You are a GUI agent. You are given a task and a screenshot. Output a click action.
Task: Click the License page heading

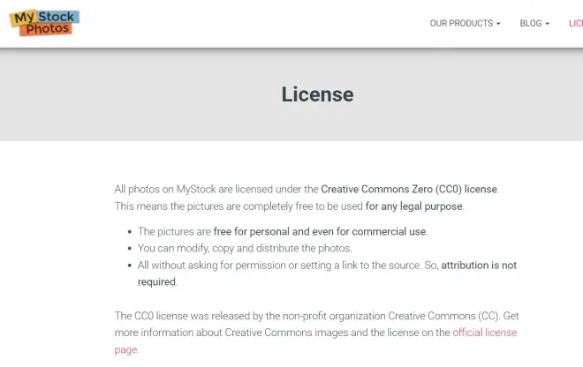click(317, 94)
